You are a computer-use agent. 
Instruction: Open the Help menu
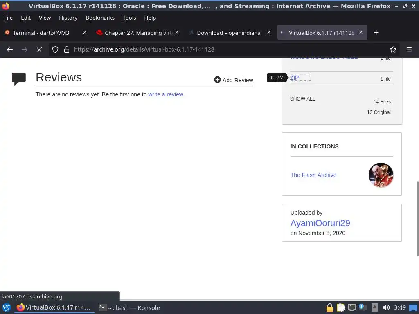coord(150,18)
